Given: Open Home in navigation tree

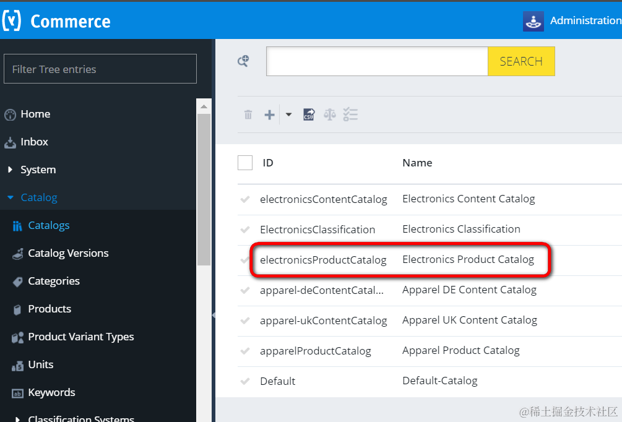Looking at the screenshot, I should tap(35, 114).
